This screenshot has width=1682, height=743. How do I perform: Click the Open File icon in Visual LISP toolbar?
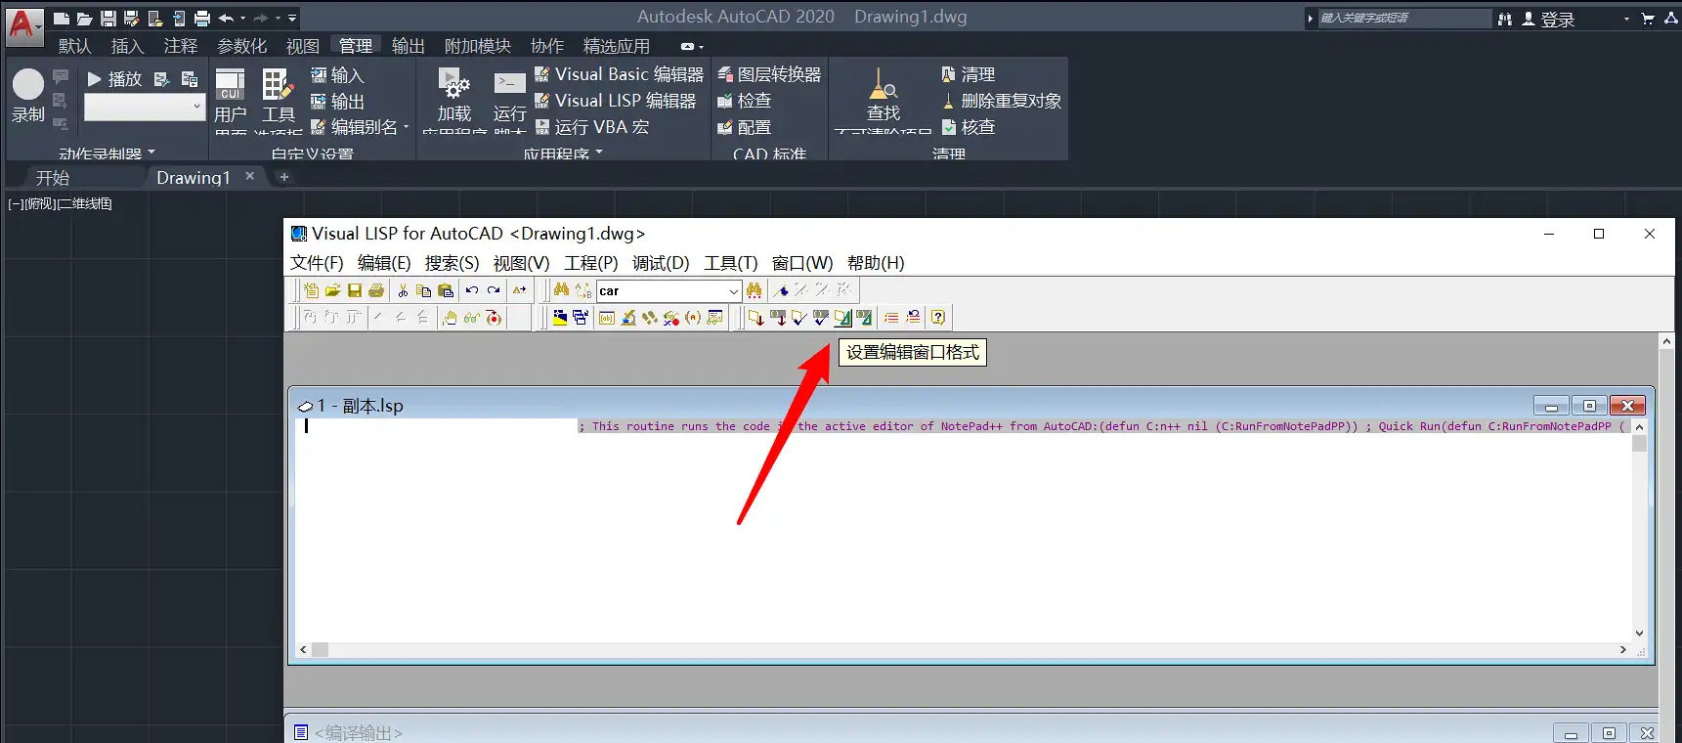(x=332, y=290)
